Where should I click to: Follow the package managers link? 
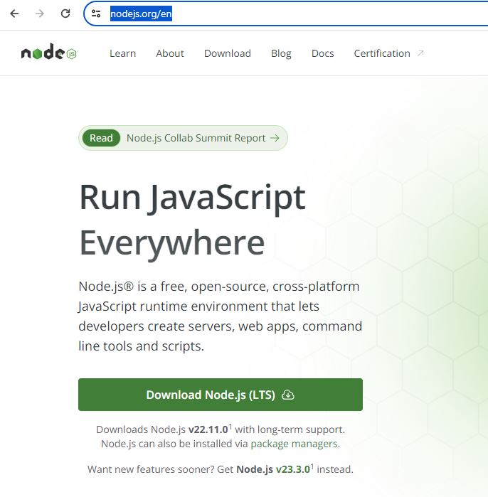(294, 444)
